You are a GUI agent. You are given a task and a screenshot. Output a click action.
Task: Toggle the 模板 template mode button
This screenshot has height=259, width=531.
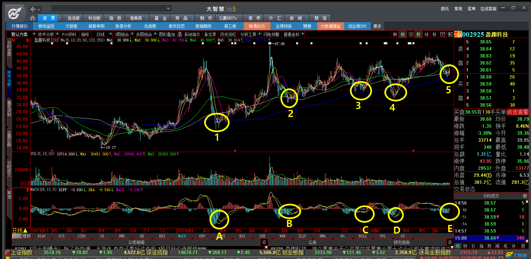[27, 236]
